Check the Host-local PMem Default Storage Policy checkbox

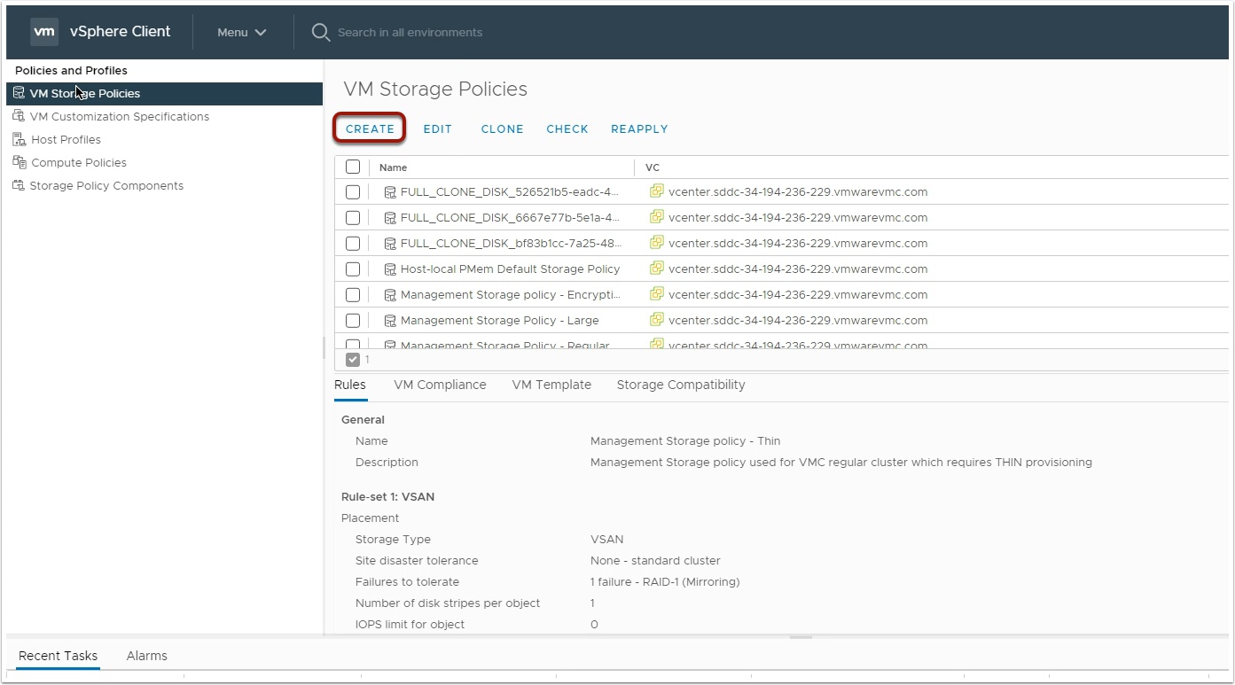click(x=353, y=269)
